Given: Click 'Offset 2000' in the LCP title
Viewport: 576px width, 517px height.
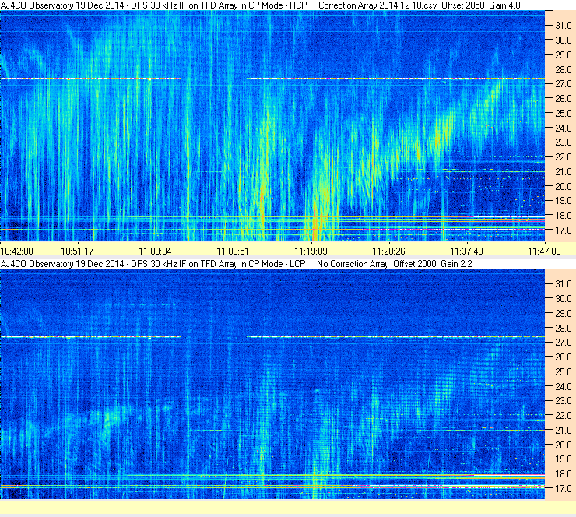Looking at the screenshot, I should pos(415,264).
